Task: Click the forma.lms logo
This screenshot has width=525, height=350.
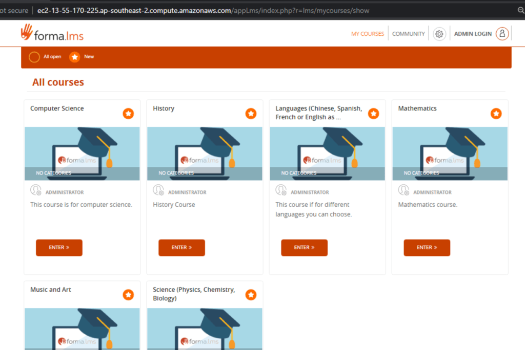Action: [x=52, y=33]
